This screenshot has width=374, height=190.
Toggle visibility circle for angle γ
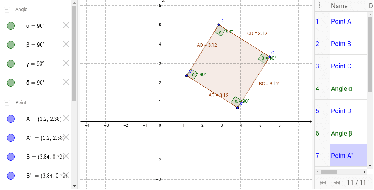tap(11, 64)
